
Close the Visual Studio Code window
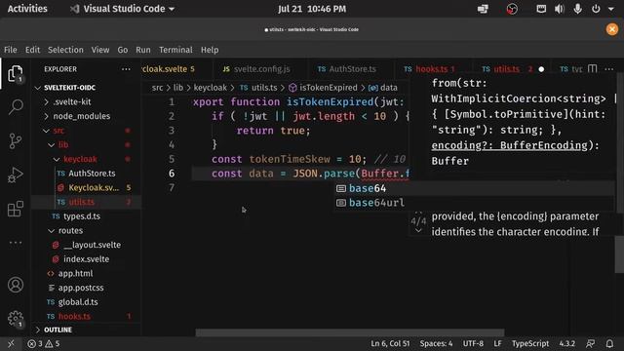tap(612, 29)
